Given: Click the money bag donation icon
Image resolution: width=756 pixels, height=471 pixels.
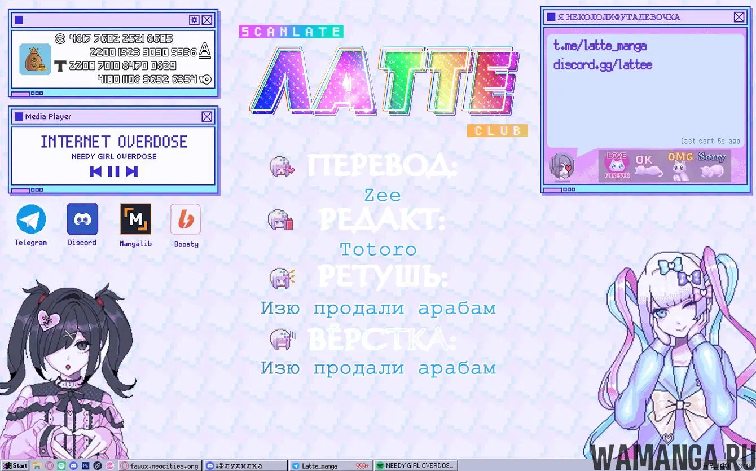Looking at the screenshot, I should click(35, 59).
